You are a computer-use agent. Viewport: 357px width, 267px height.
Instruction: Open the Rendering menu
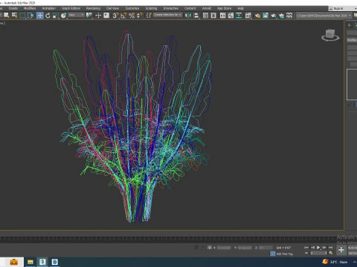pos(93,8)
